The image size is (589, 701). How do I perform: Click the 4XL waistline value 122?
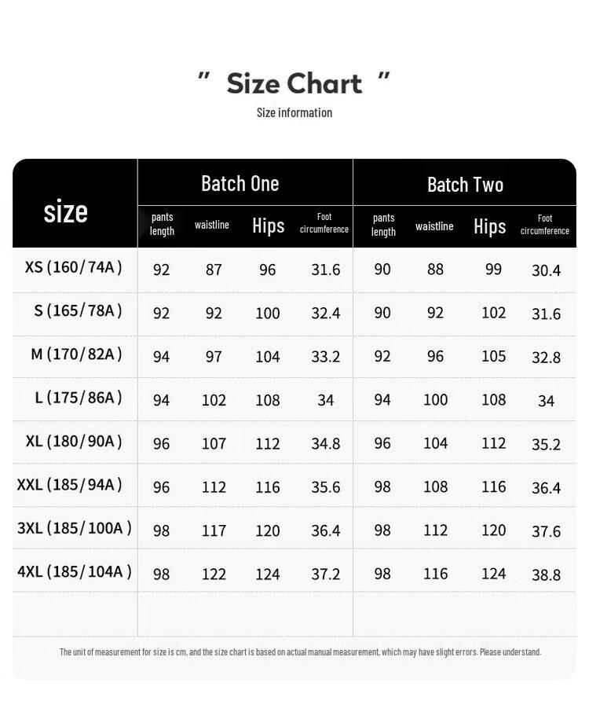point(214,574)
